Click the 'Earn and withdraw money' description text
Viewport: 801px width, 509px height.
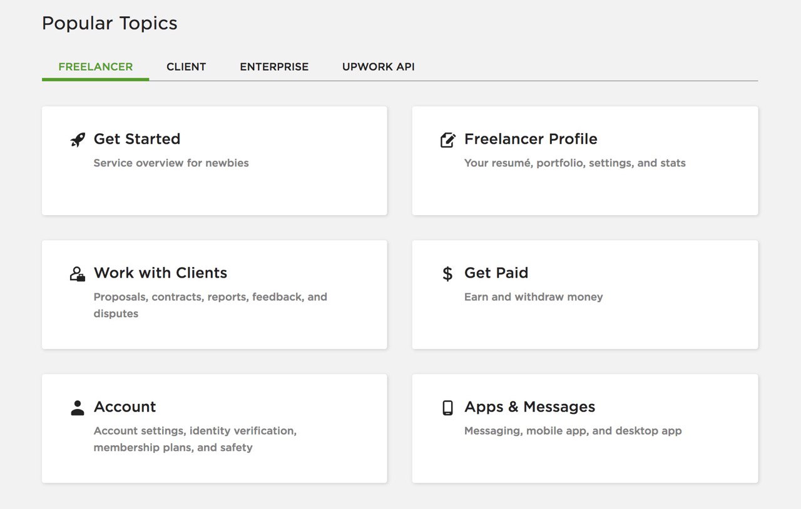pyautogui.click(x=534, y=297)
